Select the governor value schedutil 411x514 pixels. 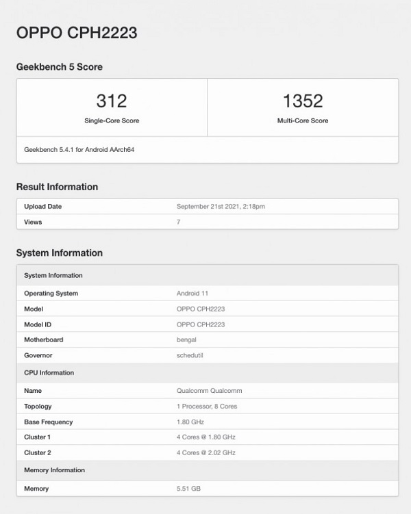pyautogui.click(x=190, y=355)
